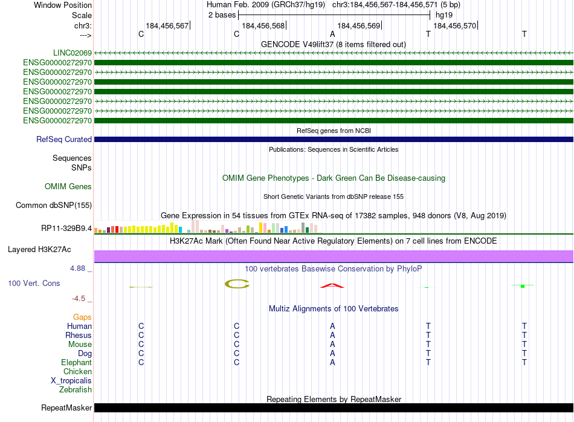Click Publications: Sequences in Scientific Articles title
574x422 pixels.
tap(334, 149)
